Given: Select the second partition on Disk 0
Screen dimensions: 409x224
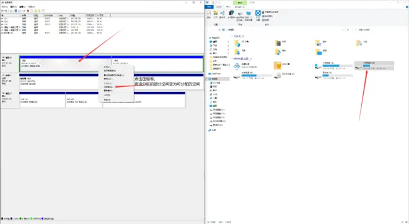Looking at the screenshot, I should point(157,65).
